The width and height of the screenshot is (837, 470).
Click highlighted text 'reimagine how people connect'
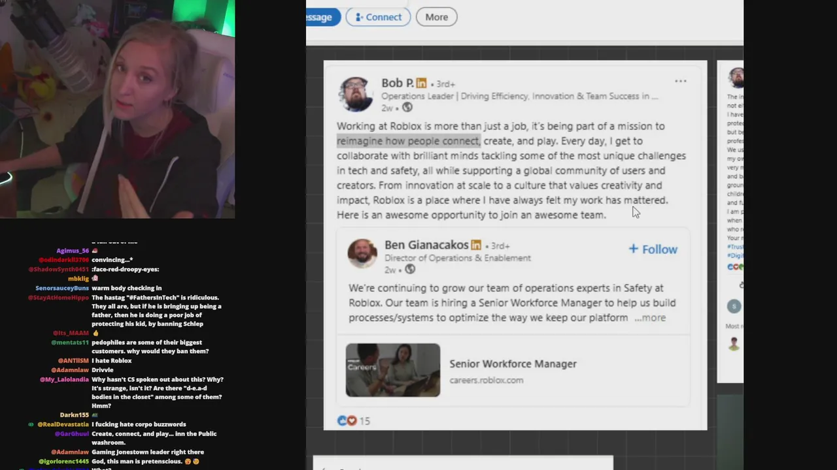408,141
